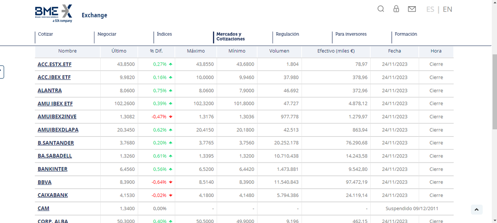Click the Volumen column header

click(279, 51)
